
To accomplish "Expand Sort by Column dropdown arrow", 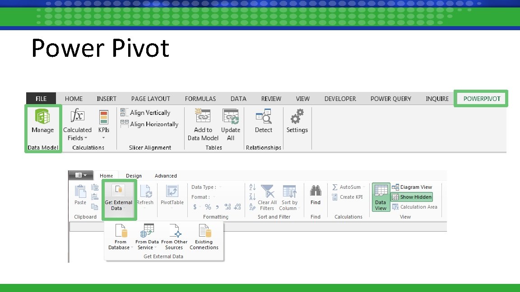I will pyautogui.click(x=299, y=208).
